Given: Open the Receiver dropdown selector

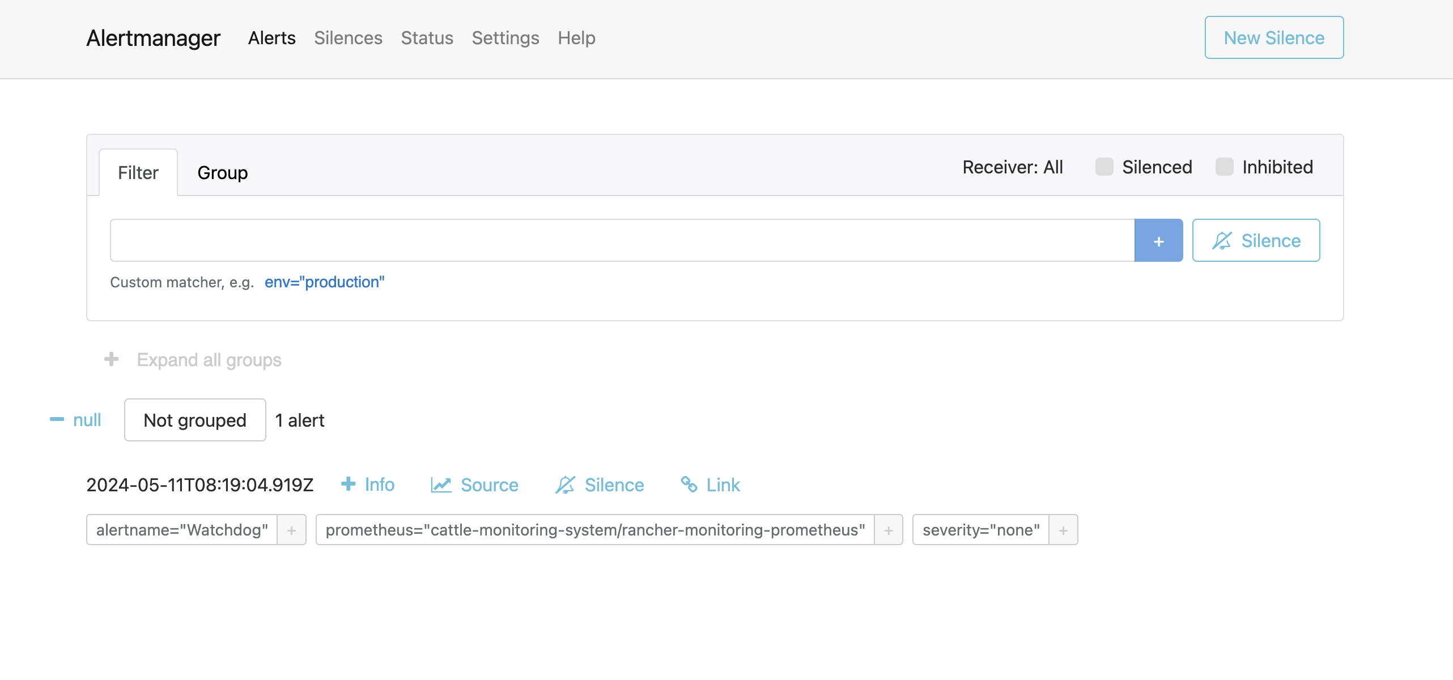Looking at the screenshot, I should tap(1012, 167).
